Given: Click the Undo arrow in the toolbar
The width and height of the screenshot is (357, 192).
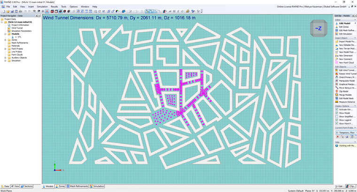Looking at the screenshot, I should pos(25,11).
